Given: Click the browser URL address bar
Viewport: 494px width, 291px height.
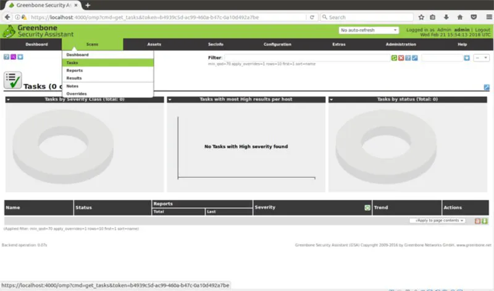Looking at the screenshot, I should click(167, 17).
